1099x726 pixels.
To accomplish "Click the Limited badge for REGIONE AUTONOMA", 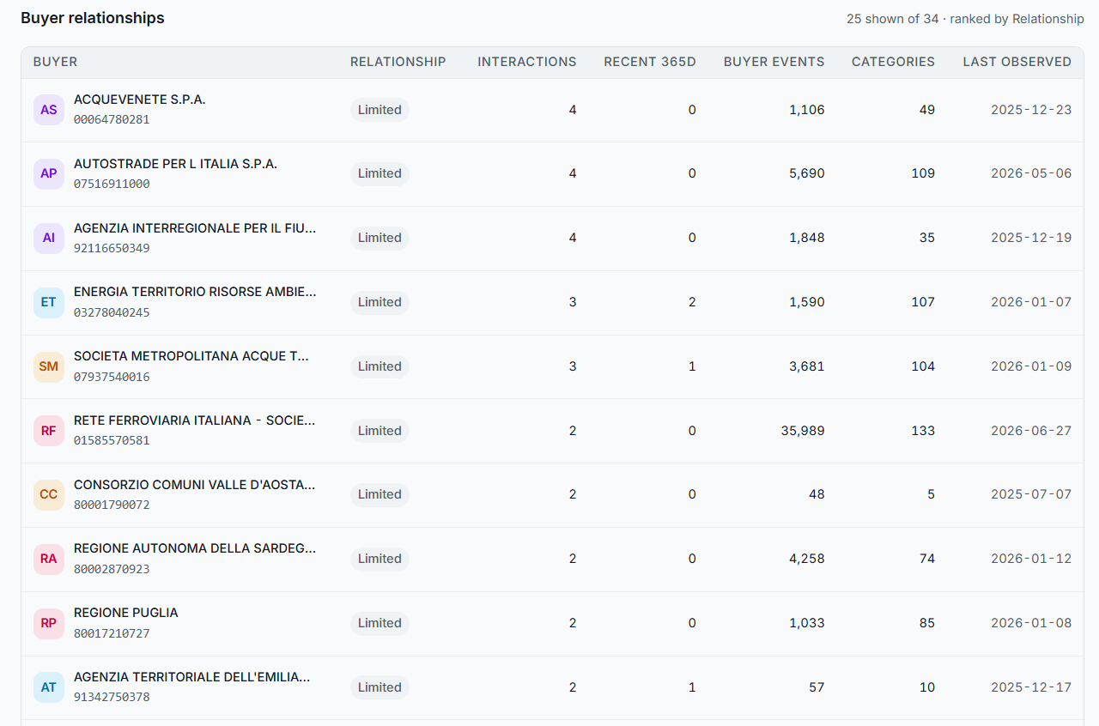I will pyautogui.click(x=379, y=559).
